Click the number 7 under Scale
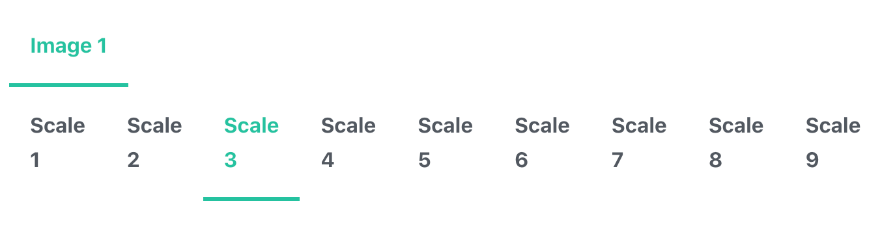Screen dimensions: 895x234 [618, 160]
